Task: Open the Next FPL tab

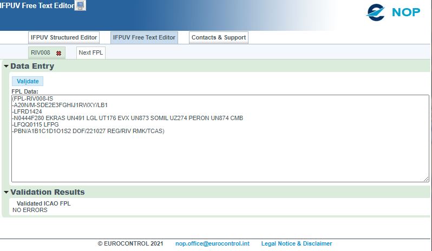Action: (90, 52)
